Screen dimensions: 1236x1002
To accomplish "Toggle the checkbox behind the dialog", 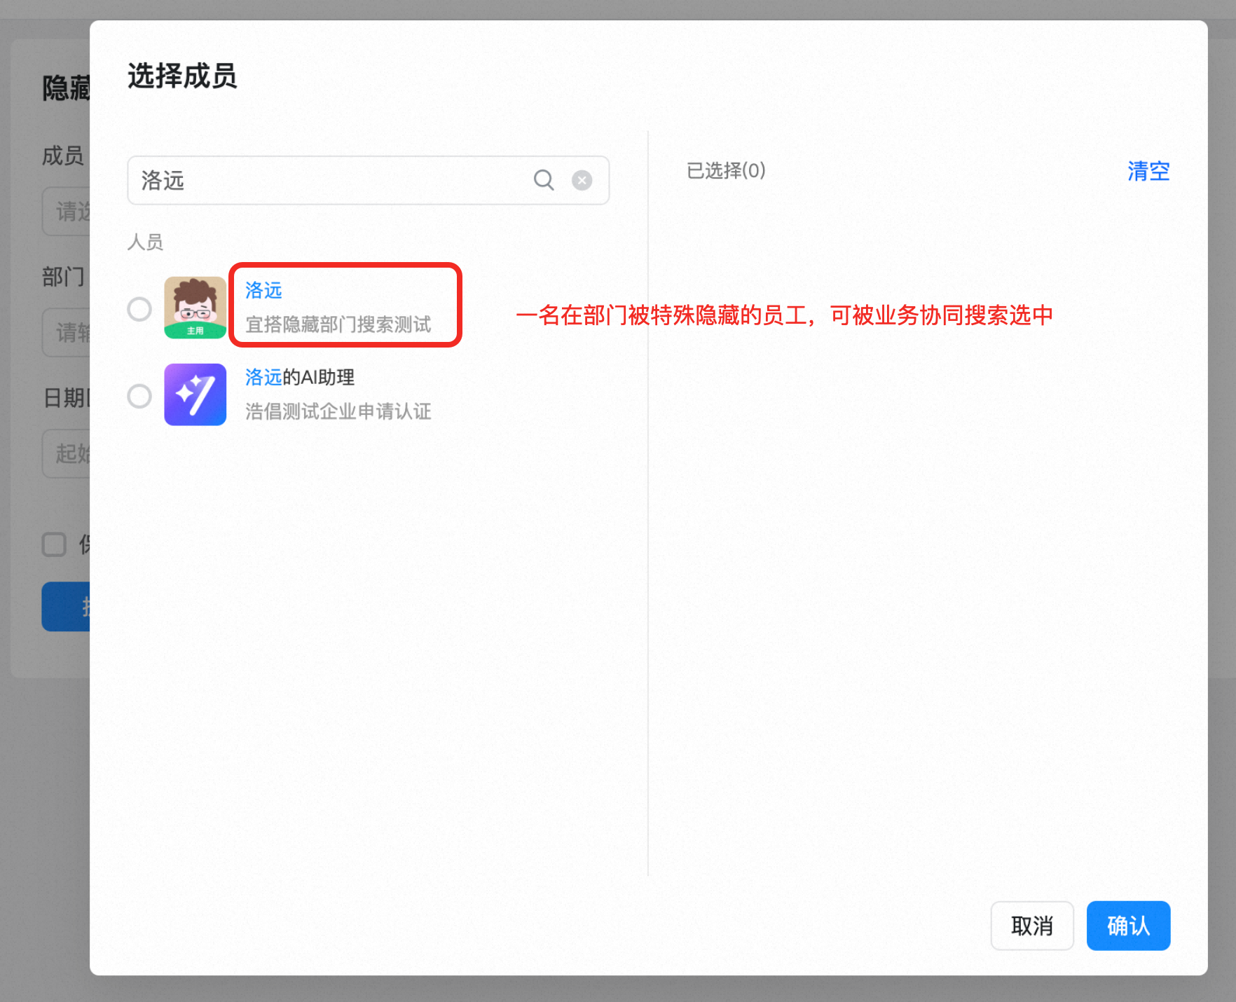I will pos(54,544).
